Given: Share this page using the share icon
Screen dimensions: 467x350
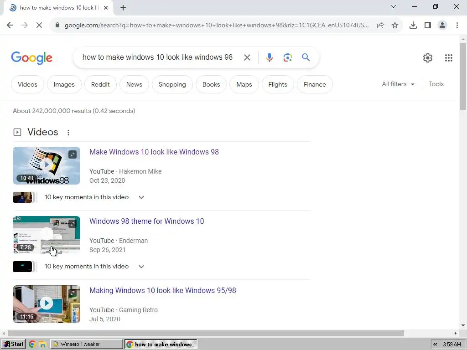Looking at the screenshot, I should coord(380,26).
